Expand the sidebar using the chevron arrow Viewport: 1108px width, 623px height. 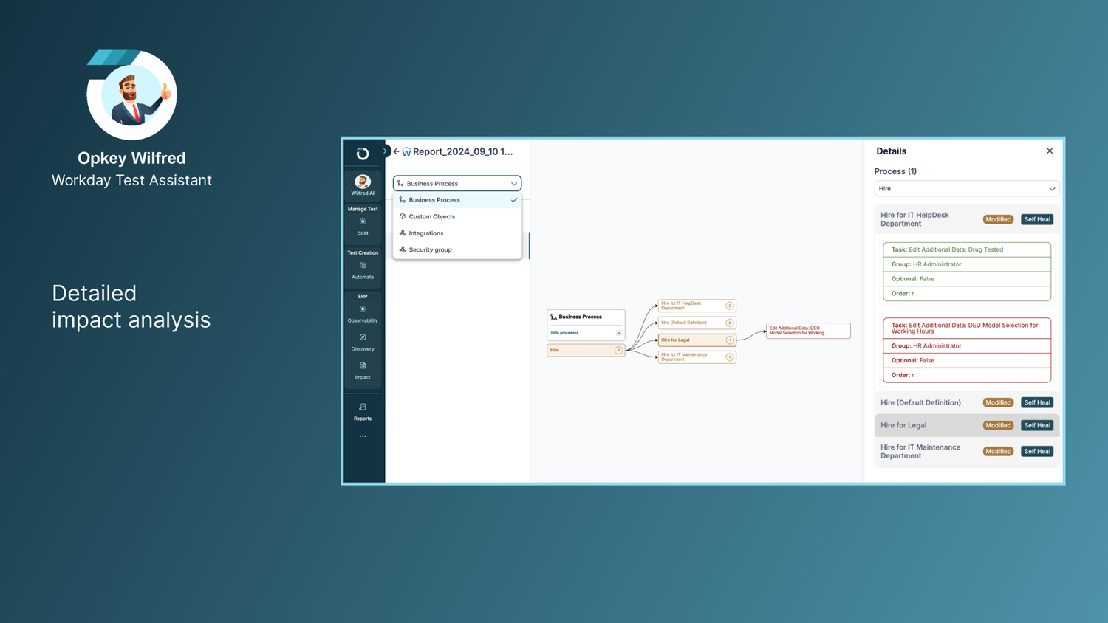[385, 151]
